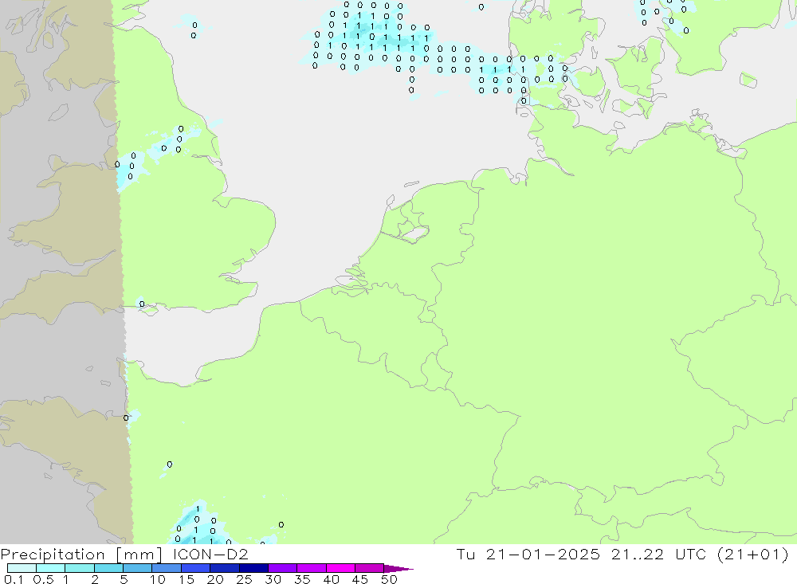Click the legend scale label '0.5'
This screenshot has width=797, height=584.
43,579
